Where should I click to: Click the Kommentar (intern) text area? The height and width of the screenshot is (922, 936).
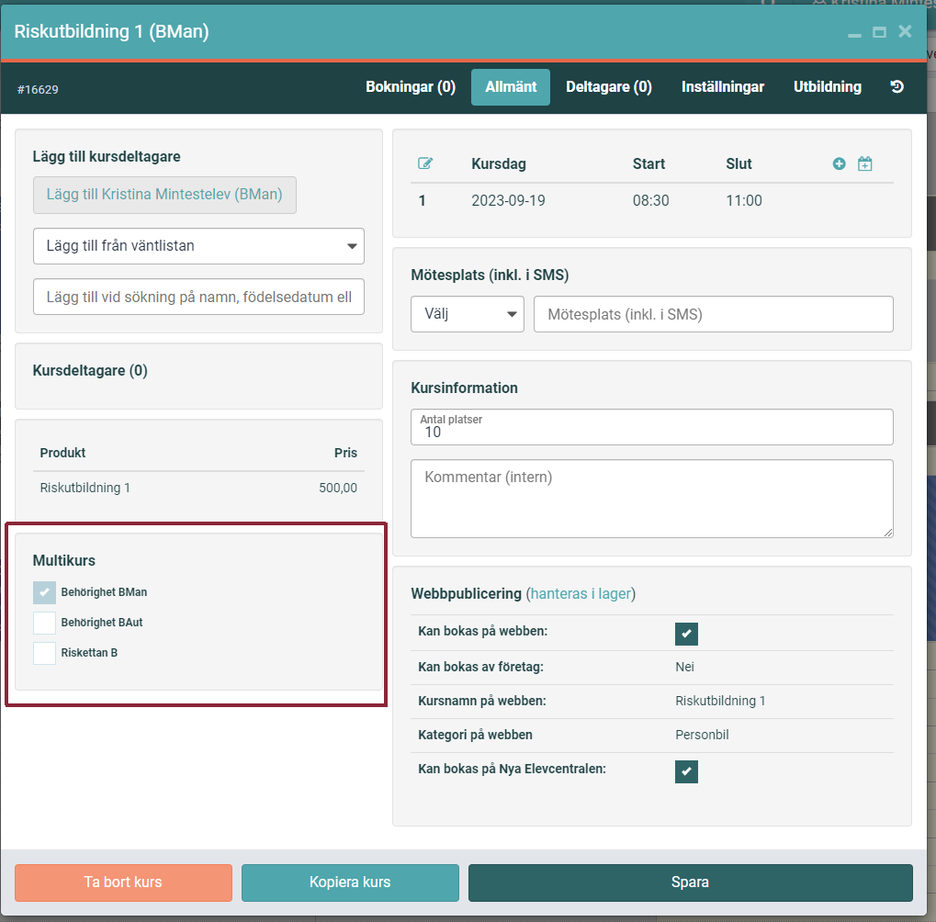[652, 499]
